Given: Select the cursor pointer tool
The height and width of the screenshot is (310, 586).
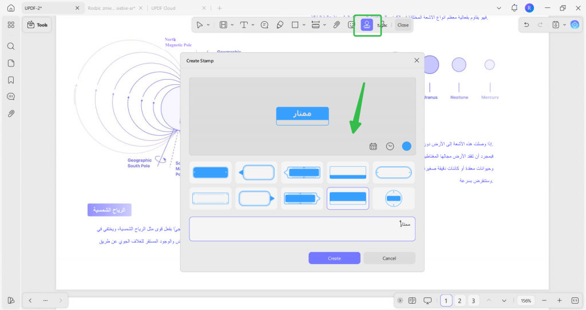Looking at the screenshot, I should point(200,25).
